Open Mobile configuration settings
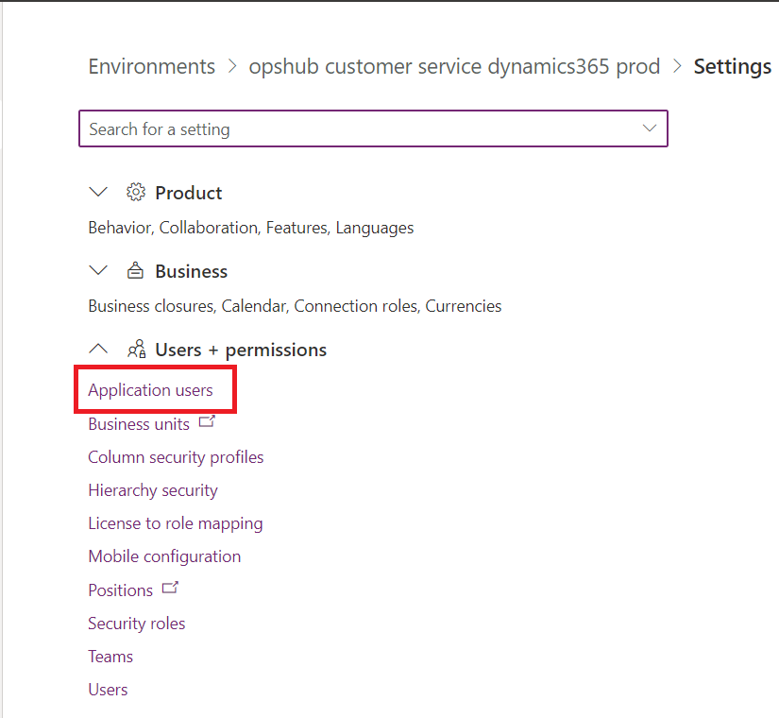Image resolution: width=779 pixels, height=718 pixels. click(x=164, y=556)
